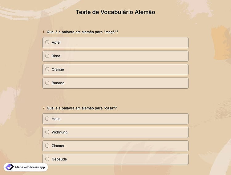Viewport: 231px width, 175px height.
Task: Click the forms.app logo icon
Action: click(10, 167)
